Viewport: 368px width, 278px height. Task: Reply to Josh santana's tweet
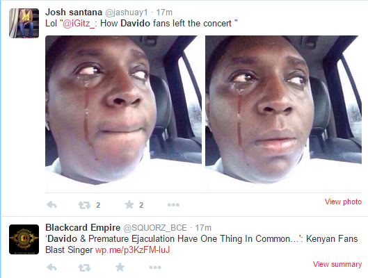pyautogui.click(x=51, y=205)
